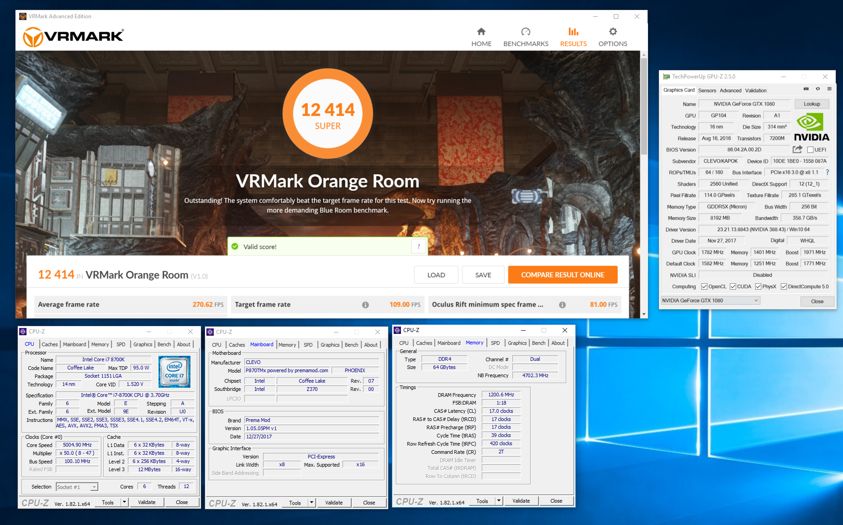Click Close button in GPU-Z

pos(817,301)
